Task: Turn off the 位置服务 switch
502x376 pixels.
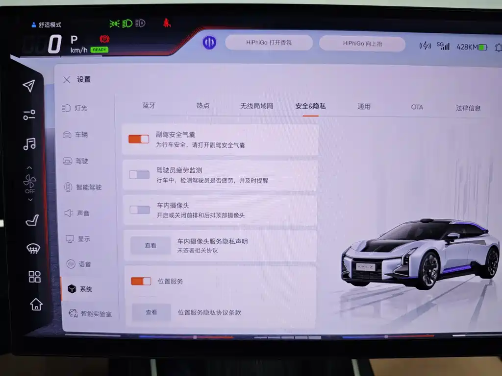Action: coord(141,281)
